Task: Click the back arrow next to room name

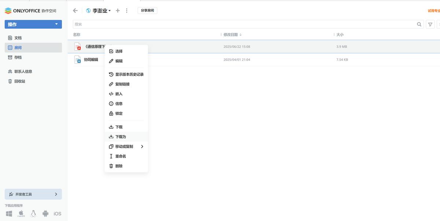Action: [x=75, y=11]
